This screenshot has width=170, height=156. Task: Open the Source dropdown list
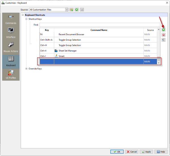pyautogui.click(x=67, y=10)
